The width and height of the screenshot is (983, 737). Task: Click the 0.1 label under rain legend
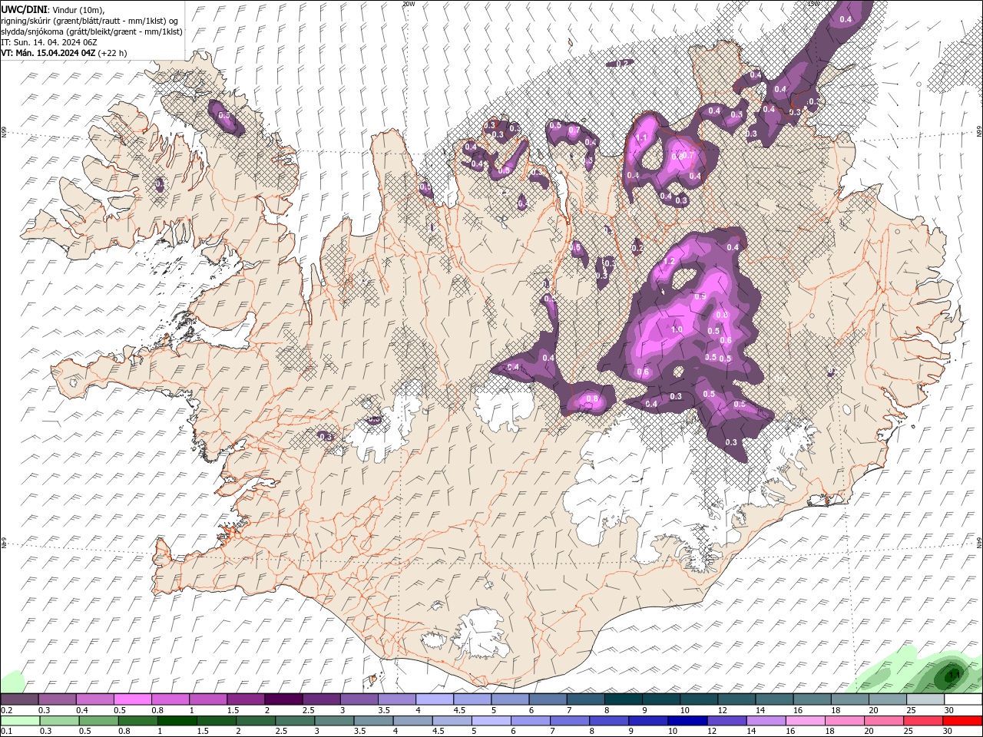click(6, 732)
